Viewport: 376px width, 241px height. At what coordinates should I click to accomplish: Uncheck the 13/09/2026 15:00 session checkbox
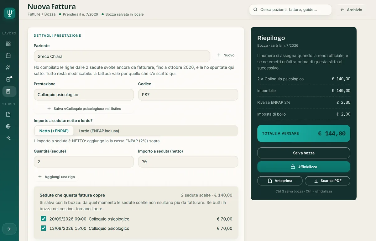pyautogui.click(x=44, y=228)
